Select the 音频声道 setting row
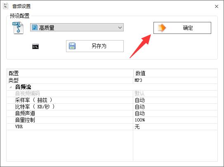The width and height of the screenshot is (224, 167). (x=112, y=113)
